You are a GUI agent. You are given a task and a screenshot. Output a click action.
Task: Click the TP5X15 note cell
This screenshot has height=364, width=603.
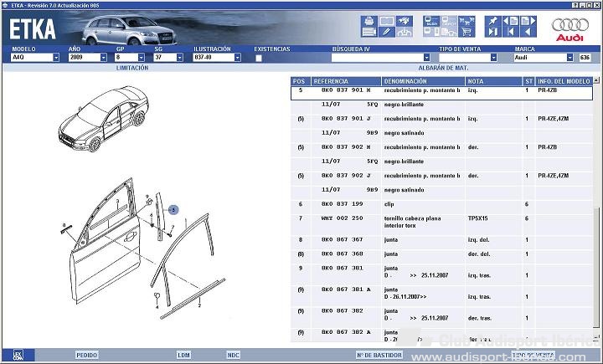point(477,218)
